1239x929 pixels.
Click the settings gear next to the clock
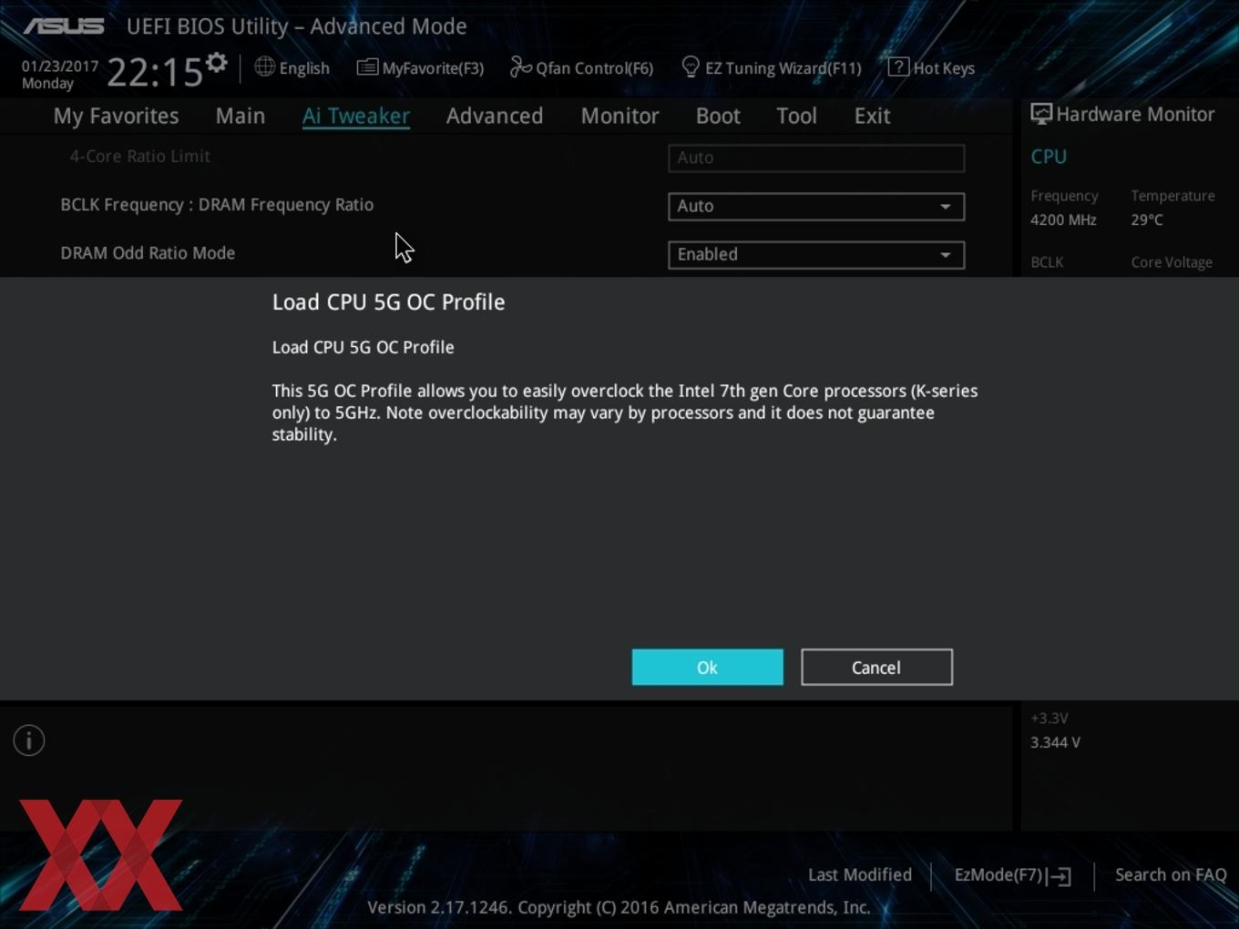pos(216,63)
